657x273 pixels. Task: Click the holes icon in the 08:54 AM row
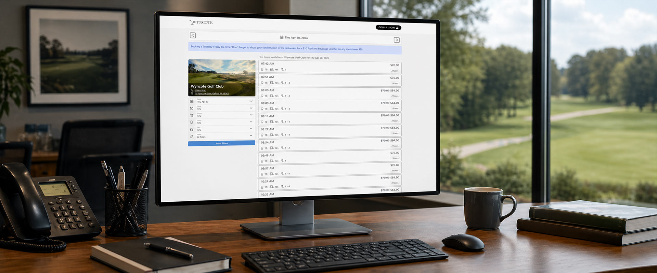click(x=262, y=148)
